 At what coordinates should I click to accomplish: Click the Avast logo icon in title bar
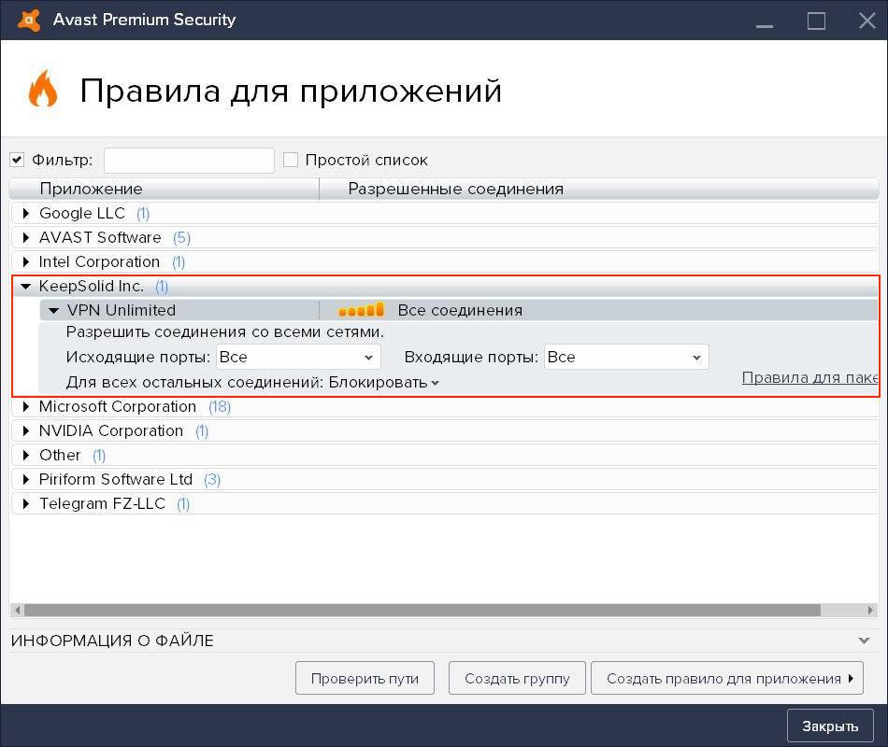[29, 20]
